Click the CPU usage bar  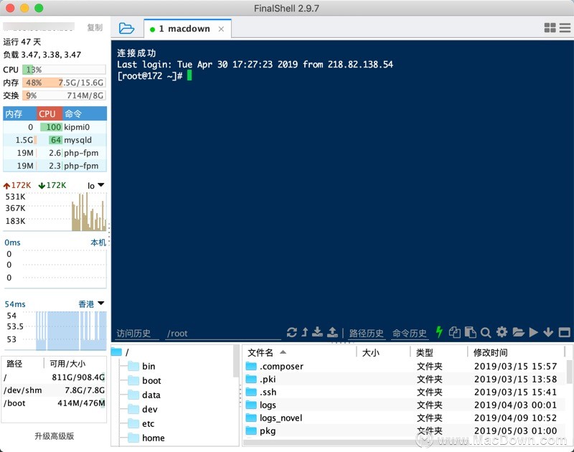coord(64,70)
